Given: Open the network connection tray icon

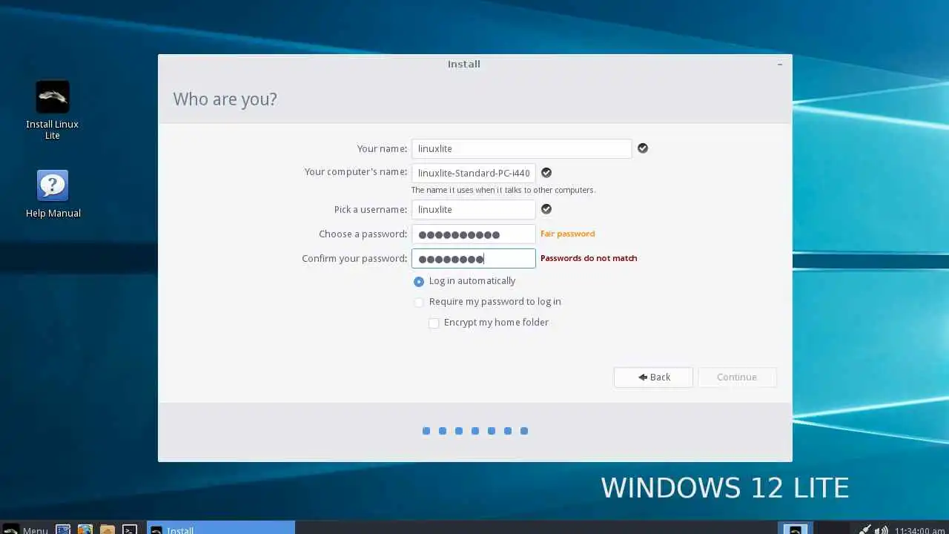Looking at the screenshot, I should (x=864, y=530).
